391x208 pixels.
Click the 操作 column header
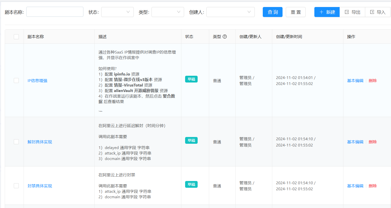click(351, 36)
